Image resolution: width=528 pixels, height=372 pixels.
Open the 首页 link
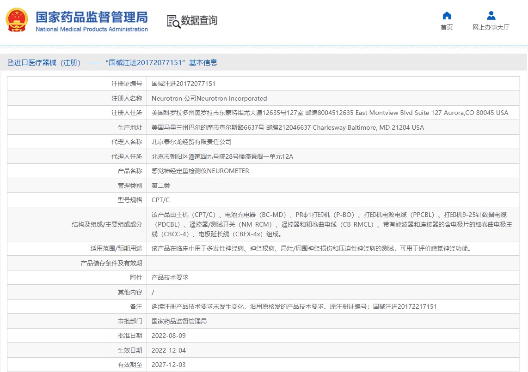tap(447, 27)
